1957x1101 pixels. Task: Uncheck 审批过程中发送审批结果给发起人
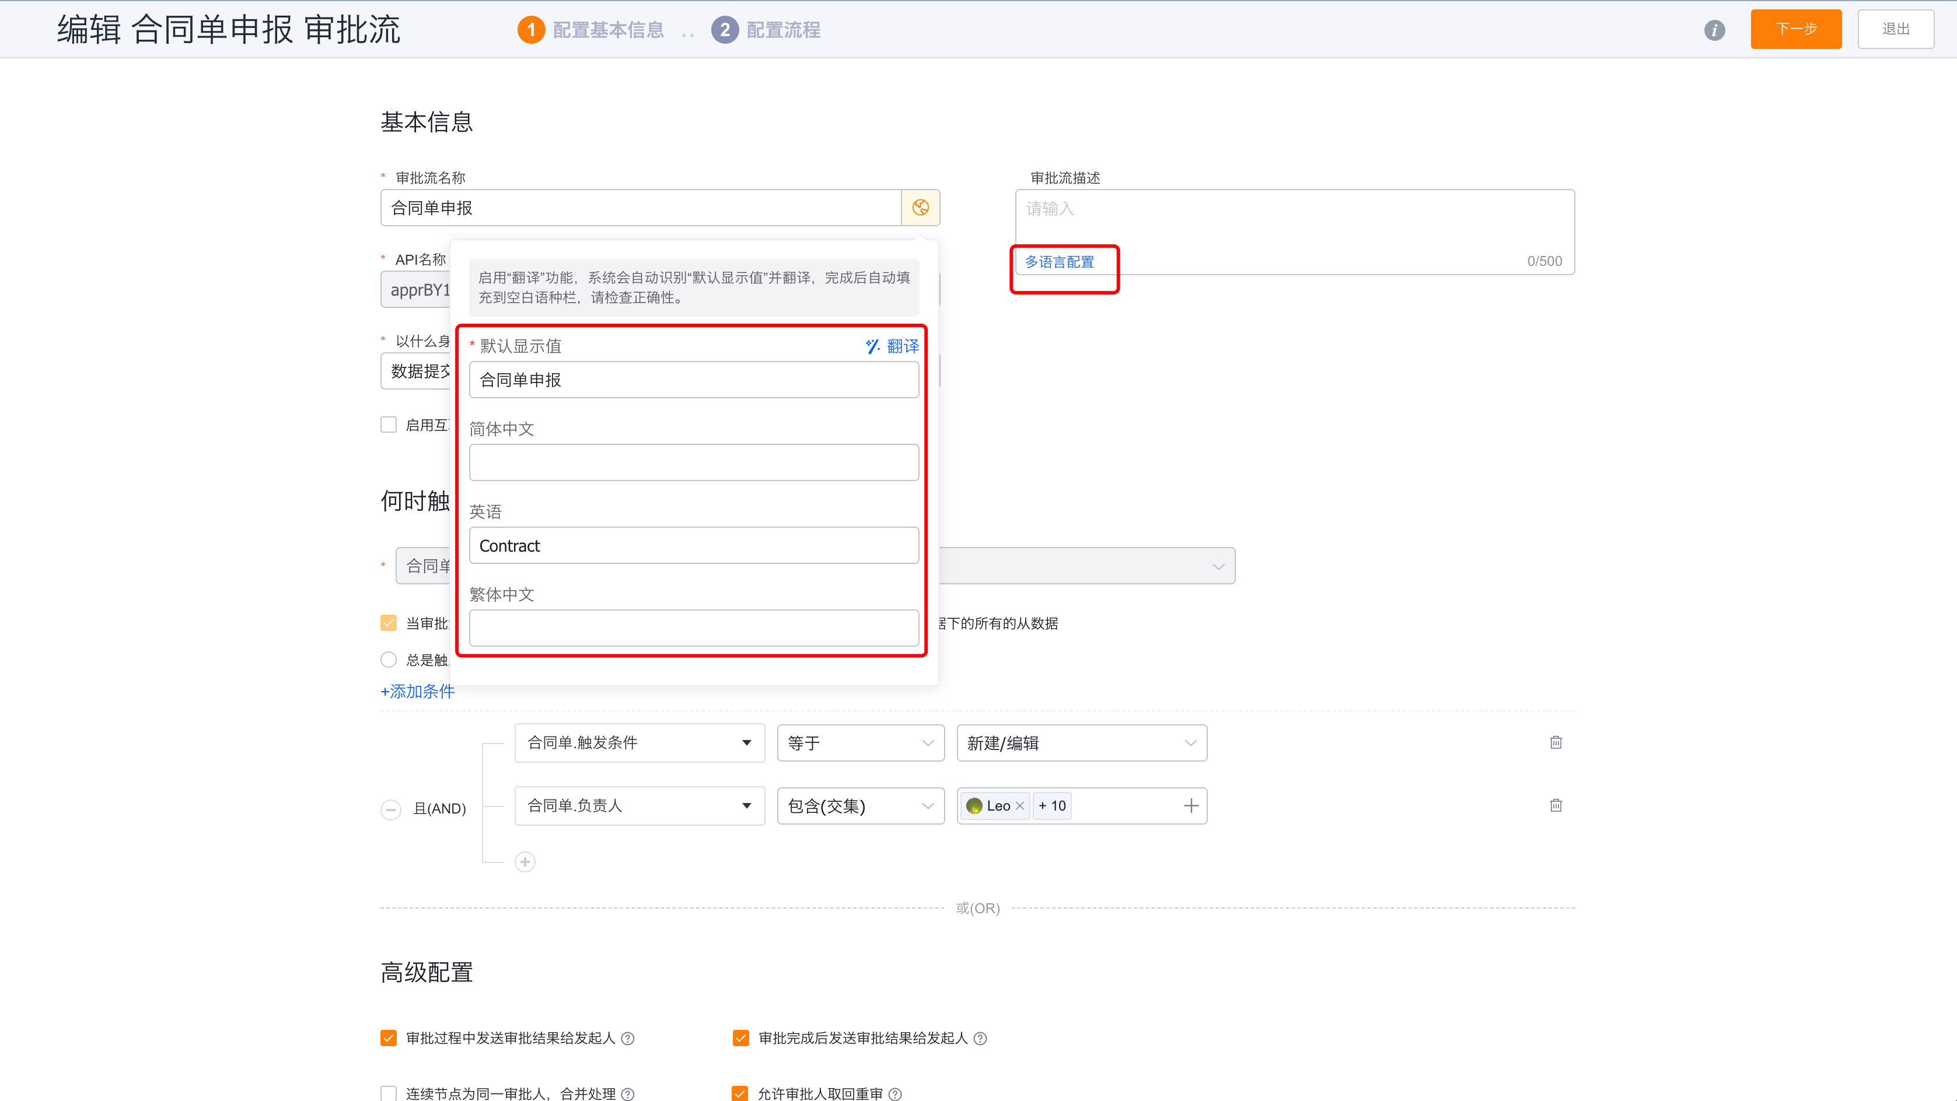[388, 1038]
